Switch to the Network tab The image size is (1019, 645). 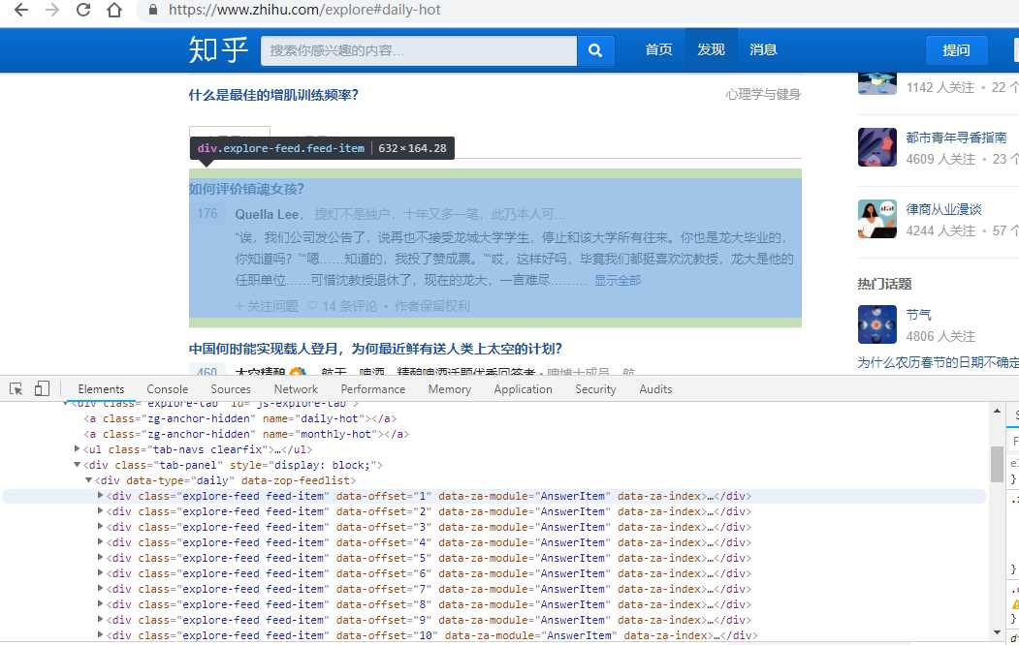296,388
